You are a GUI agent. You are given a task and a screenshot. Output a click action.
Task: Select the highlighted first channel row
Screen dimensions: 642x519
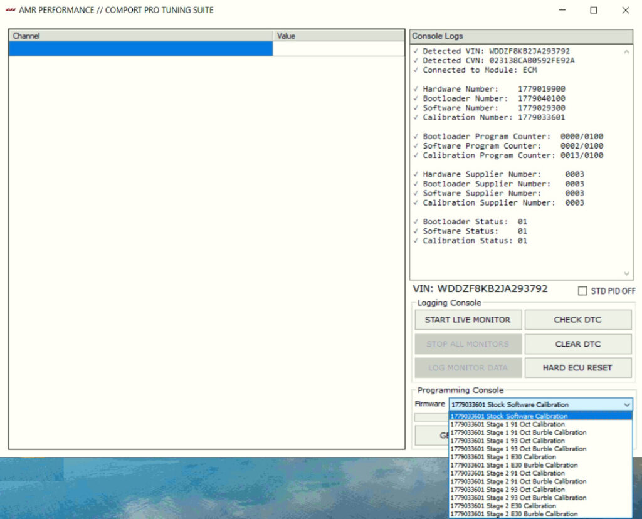pos(141,49)
